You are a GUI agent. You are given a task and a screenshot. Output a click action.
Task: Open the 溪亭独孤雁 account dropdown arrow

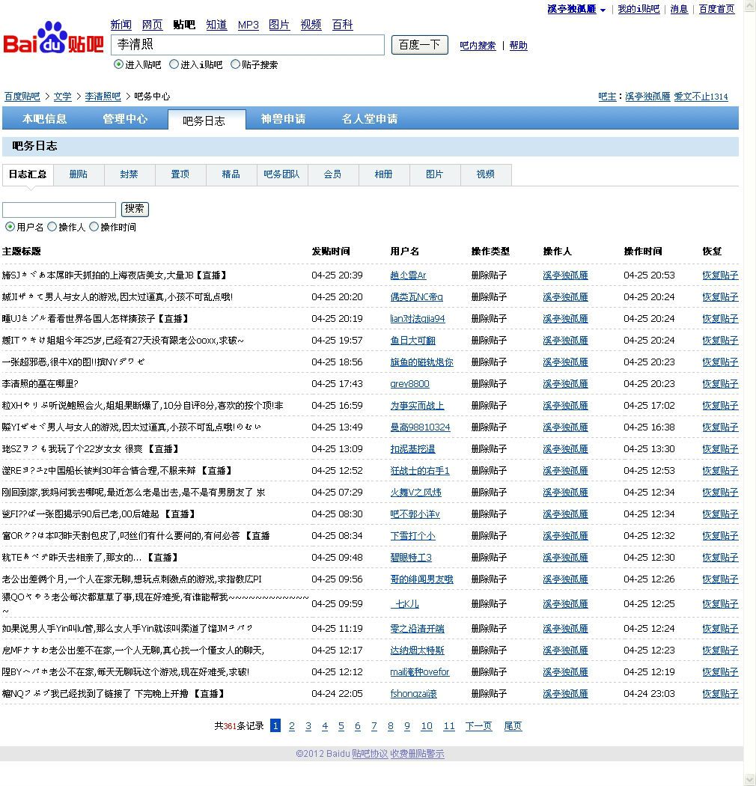click(603, 10)
